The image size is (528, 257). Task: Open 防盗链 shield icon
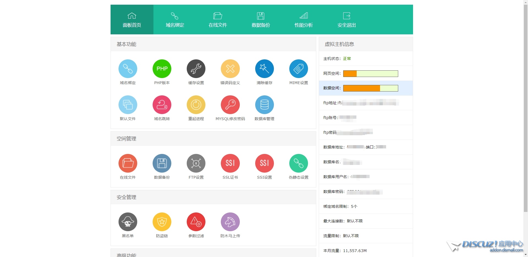point(162,222)
